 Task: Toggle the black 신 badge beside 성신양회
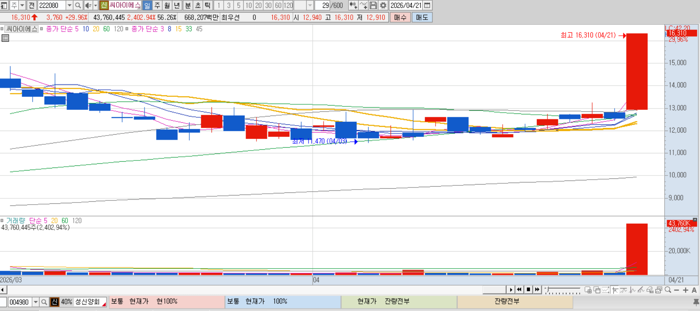coord(55,302)
